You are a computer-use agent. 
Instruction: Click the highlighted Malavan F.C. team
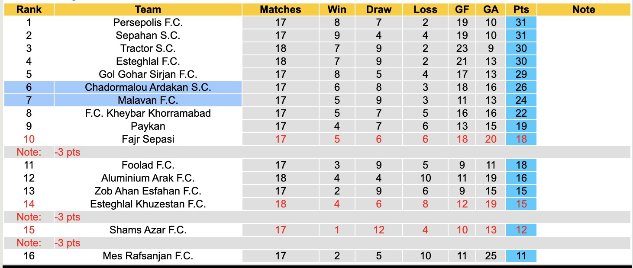(148, 100)
